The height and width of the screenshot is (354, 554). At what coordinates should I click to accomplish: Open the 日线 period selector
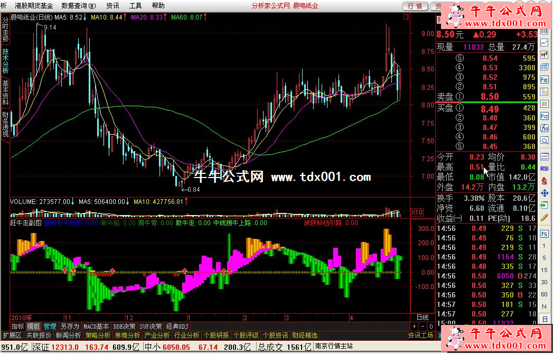(422, 318)
